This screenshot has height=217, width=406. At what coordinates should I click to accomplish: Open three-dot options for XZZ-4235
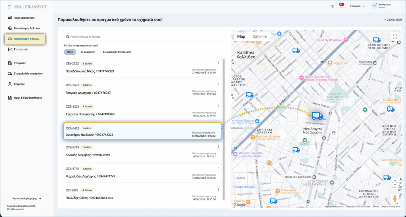pos(218,106)
